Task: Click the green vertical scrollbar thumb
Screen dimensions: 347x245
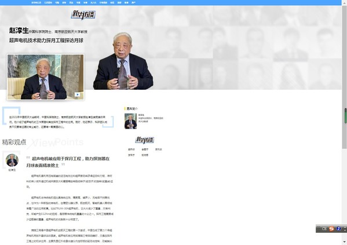Action: tap(345, 115)
